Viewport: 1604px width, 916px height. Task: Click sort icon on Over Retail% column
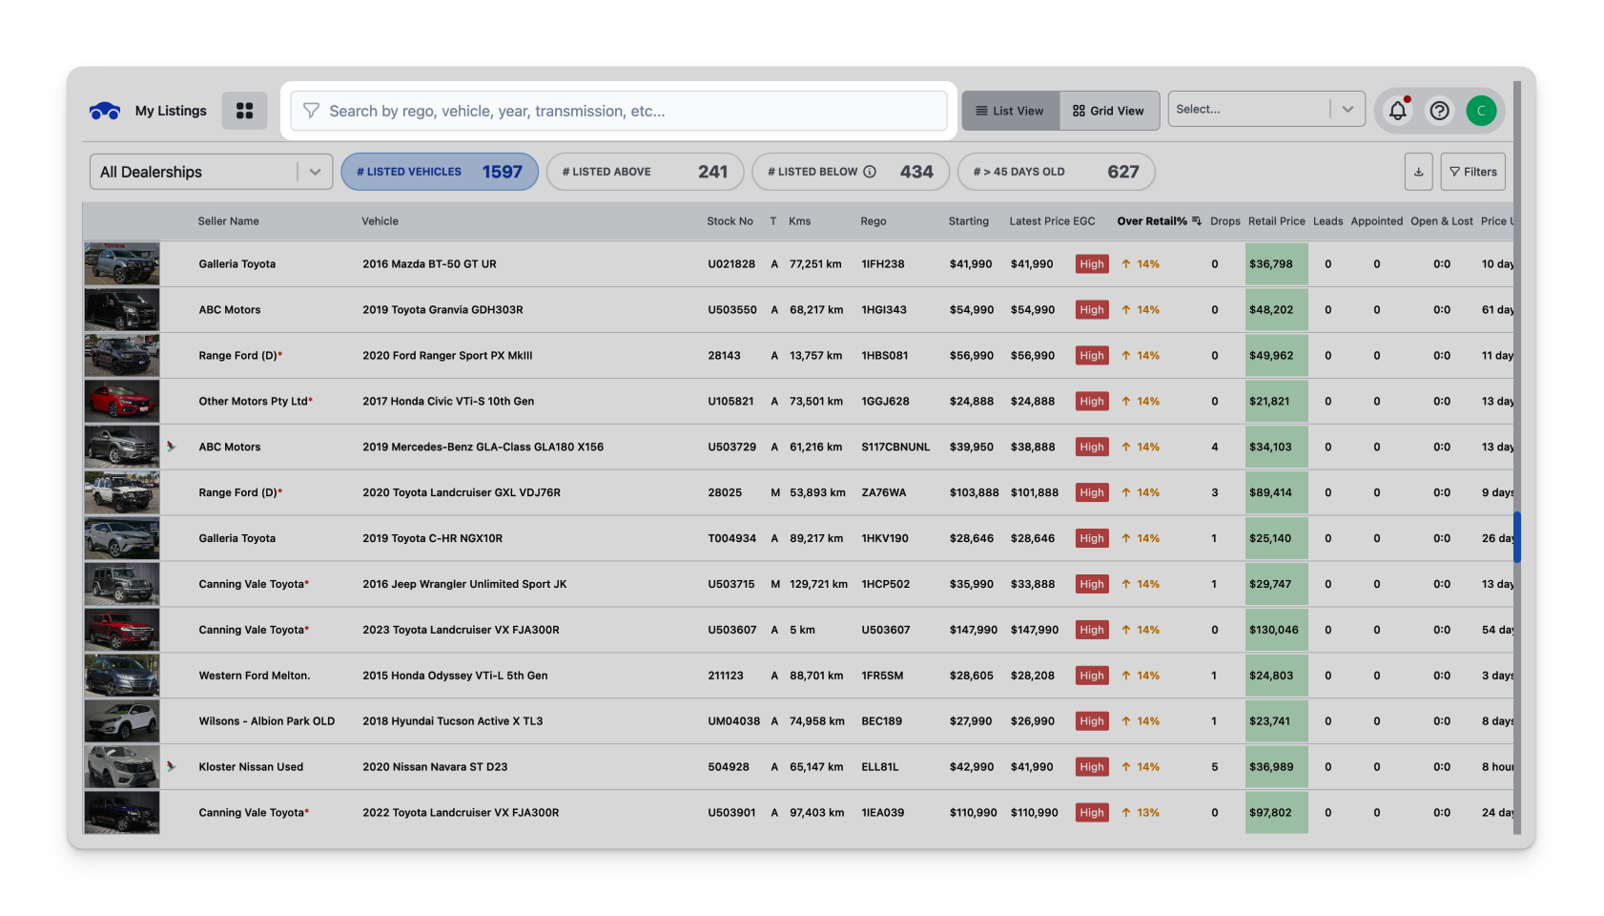[x=1197, y=221]
